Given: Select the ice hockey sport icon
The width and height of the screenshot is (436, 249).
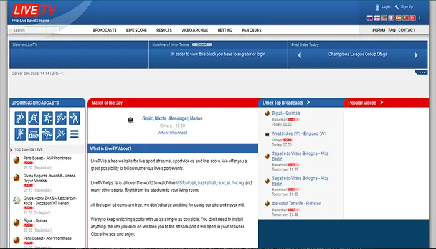Looking at the screenshot, I should point(34,118).
